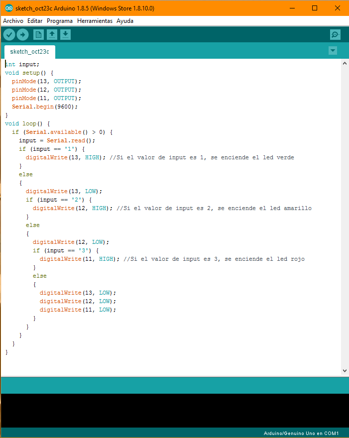Click the 'Arduino/Genuino Uno en COM1' status text
Image resolution: width=349 pixels, height=438 pixels.
coord(301,434)
